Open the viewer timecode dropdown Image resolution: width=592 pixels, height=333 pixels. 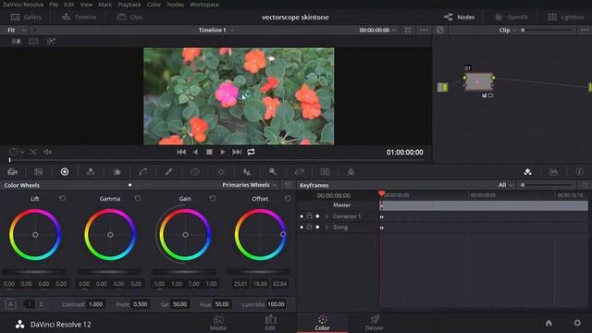coord(378,30)
